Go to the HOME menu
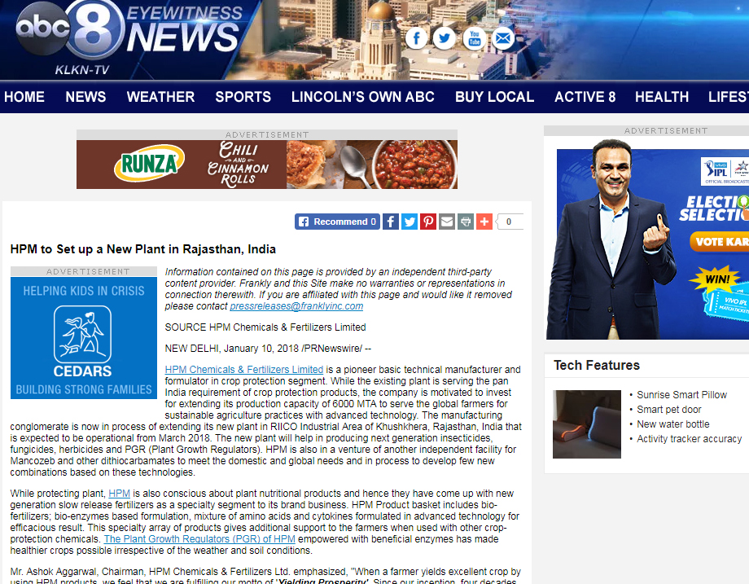This screenshot has width=749, height=584. [24, 97]
